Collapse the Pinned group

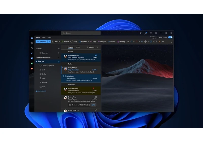[66, 52]
